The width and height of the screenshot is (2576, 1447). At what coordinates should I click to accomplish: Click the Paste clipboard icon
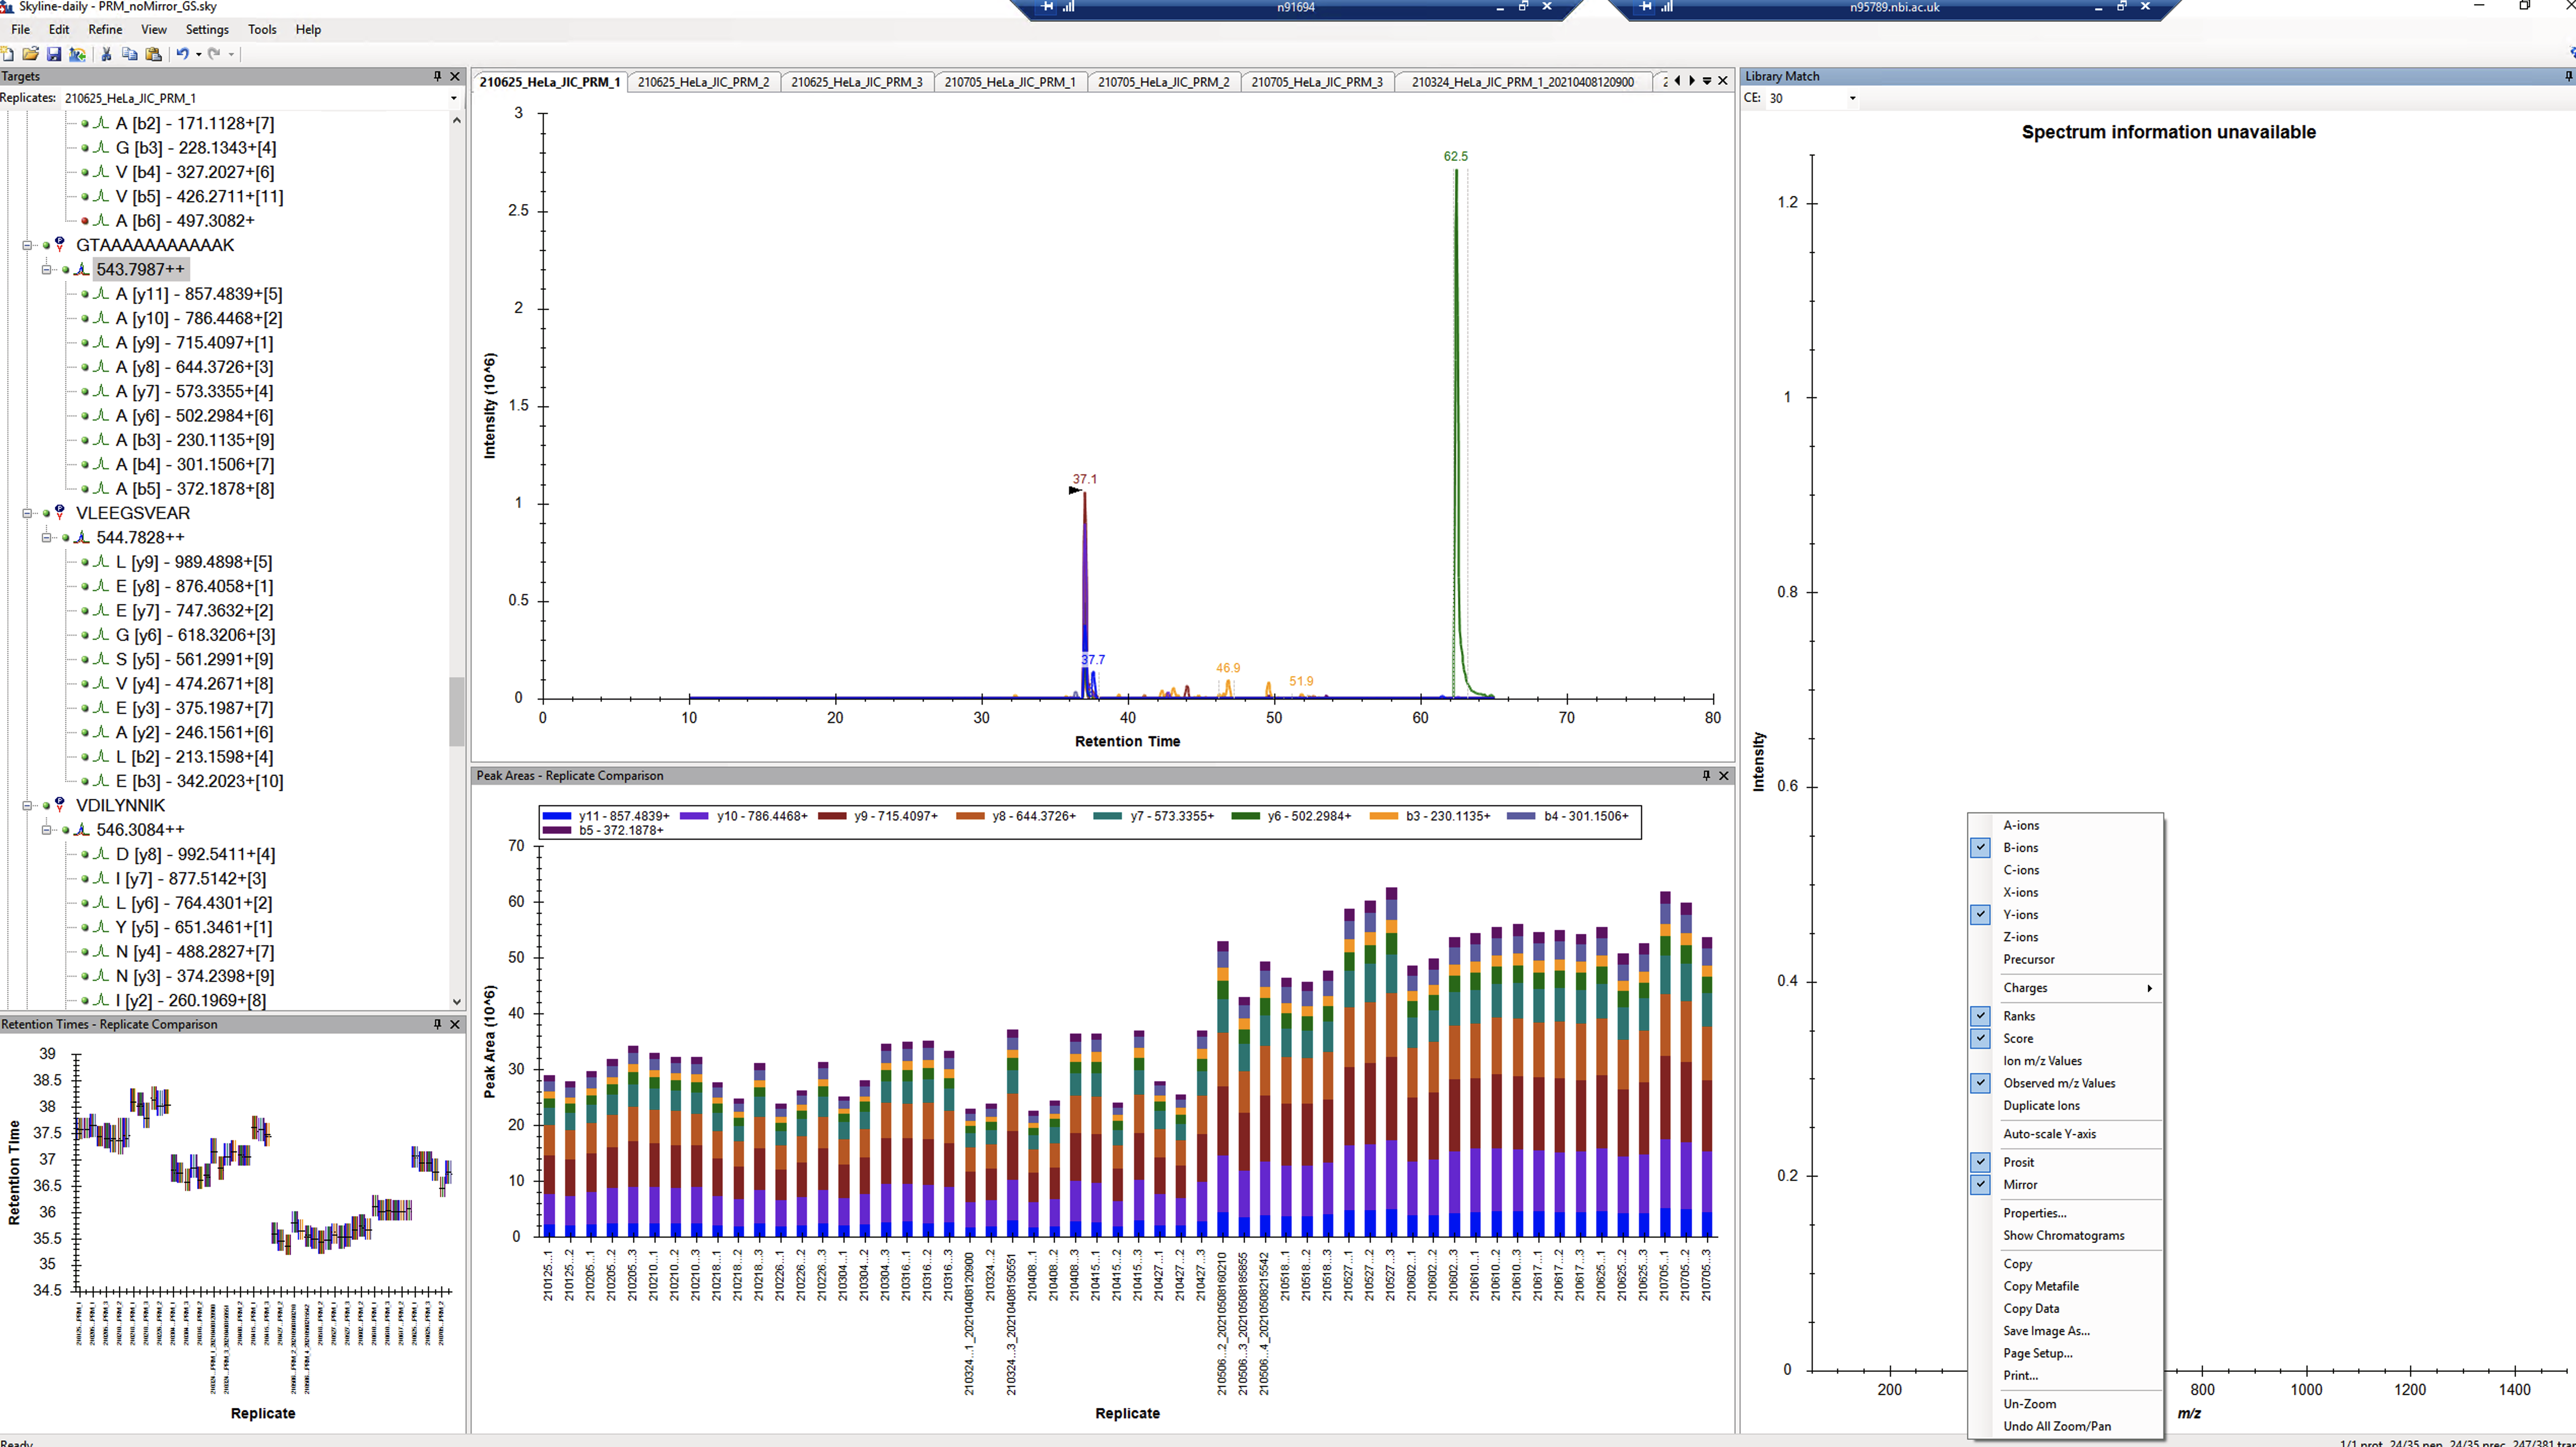[153, 54]
